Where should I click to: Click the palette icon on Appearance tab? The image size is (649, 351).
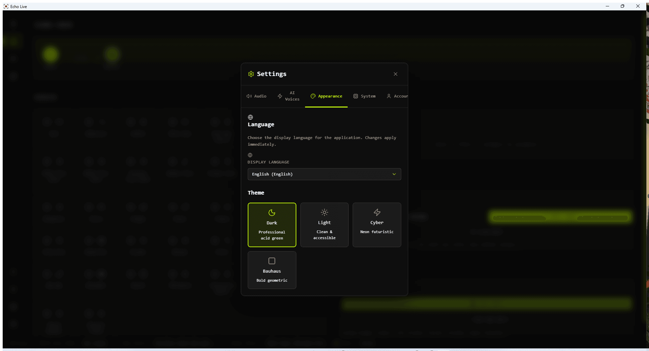click(313, 96)
